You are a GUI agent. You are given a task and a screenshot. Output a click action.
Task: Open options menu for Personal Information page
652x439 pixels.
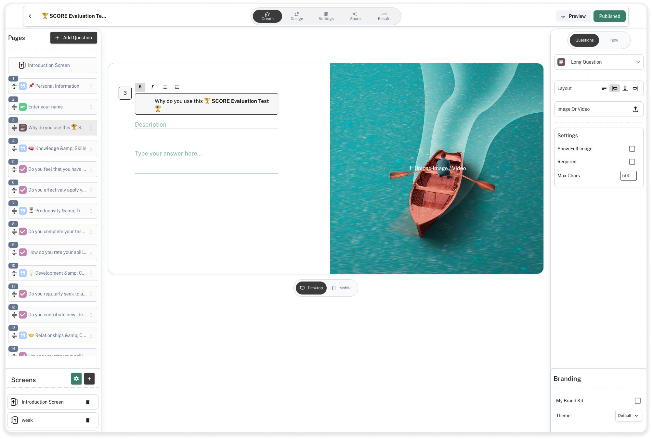point(91,86)
